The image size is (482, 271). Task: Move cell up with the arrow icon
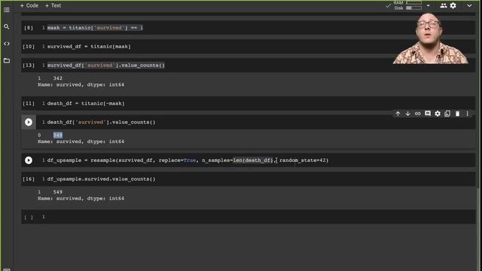pyautogui.click(x=398, y=114)
